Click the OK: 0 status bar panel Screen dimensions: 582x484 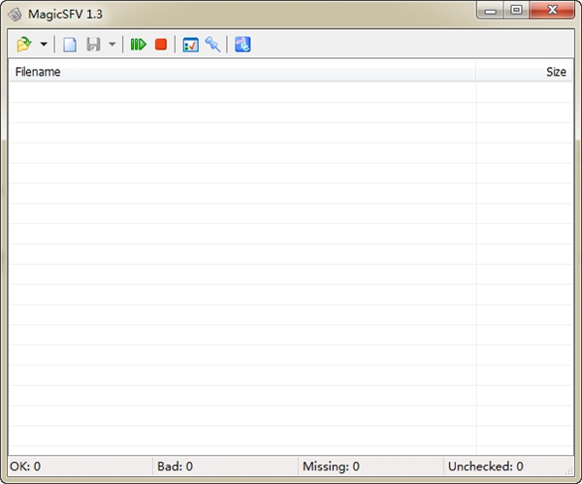80,467
